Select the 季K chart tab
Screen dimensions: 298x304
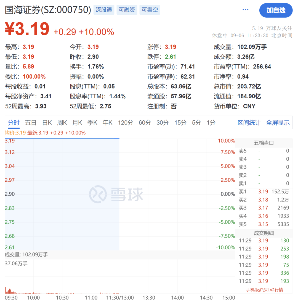click(x=92, y=123)
